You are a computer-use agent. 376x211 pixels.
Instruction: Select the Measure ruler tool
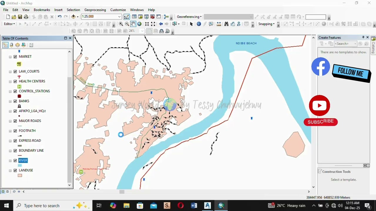click(x=219, y=24)
